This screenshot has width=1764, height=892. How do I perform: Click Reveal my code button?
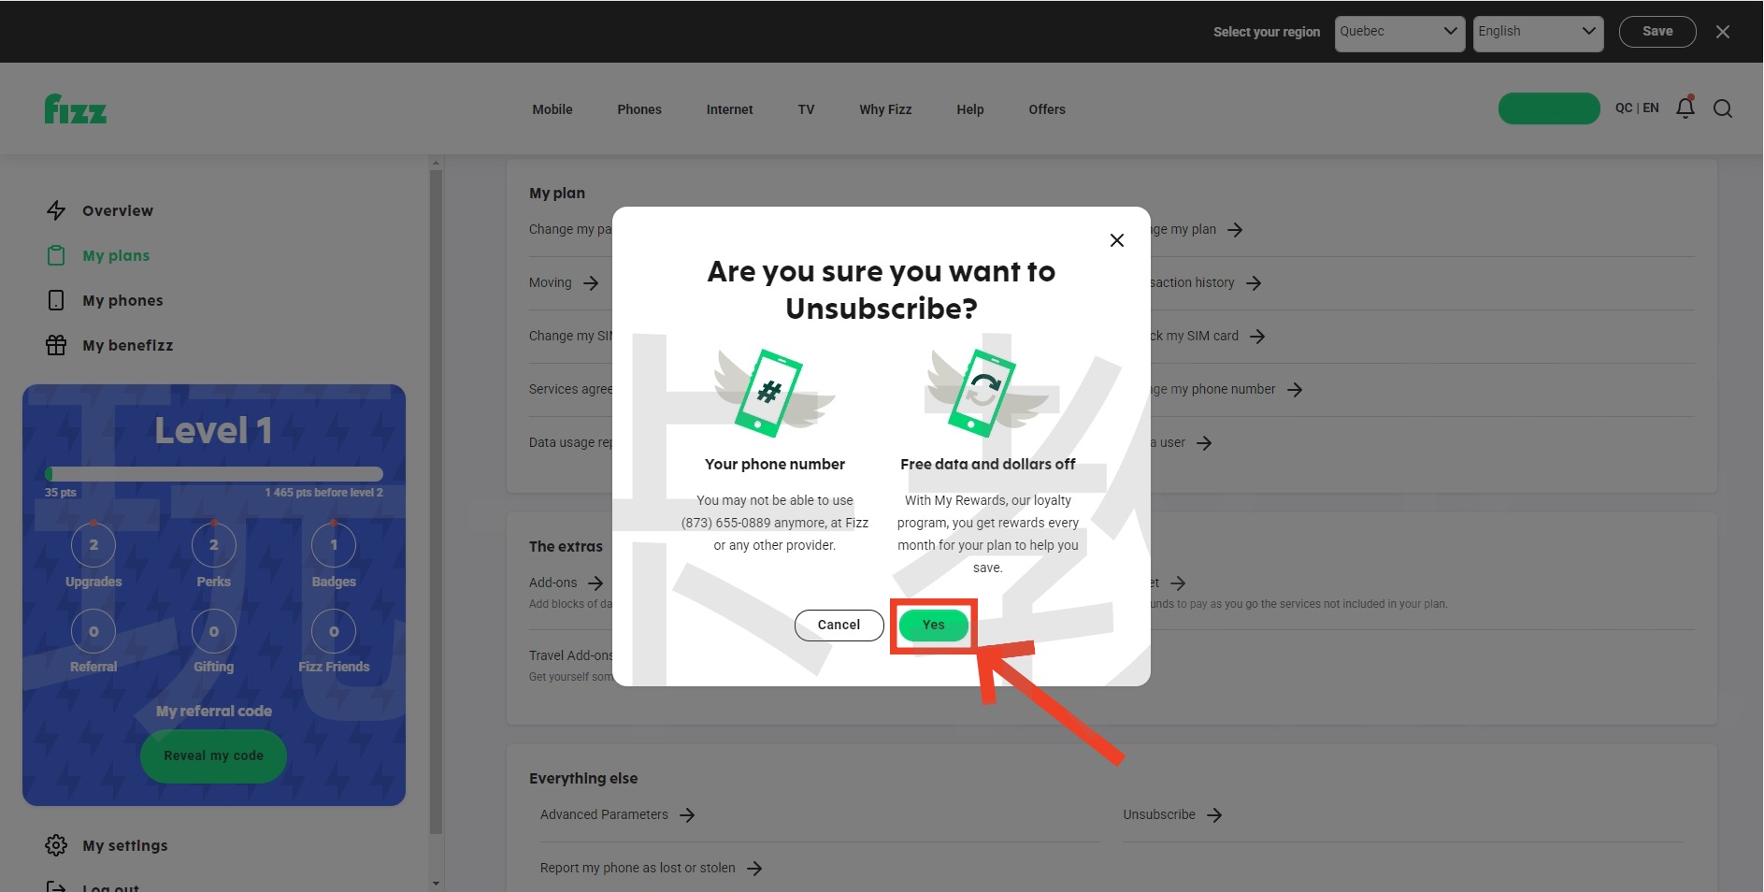tap(213, 755)
